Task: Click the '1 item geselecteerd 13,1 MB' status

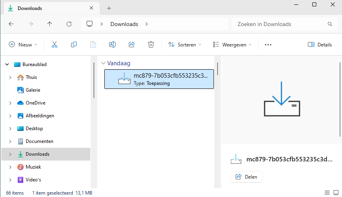Action: point(62,193)
